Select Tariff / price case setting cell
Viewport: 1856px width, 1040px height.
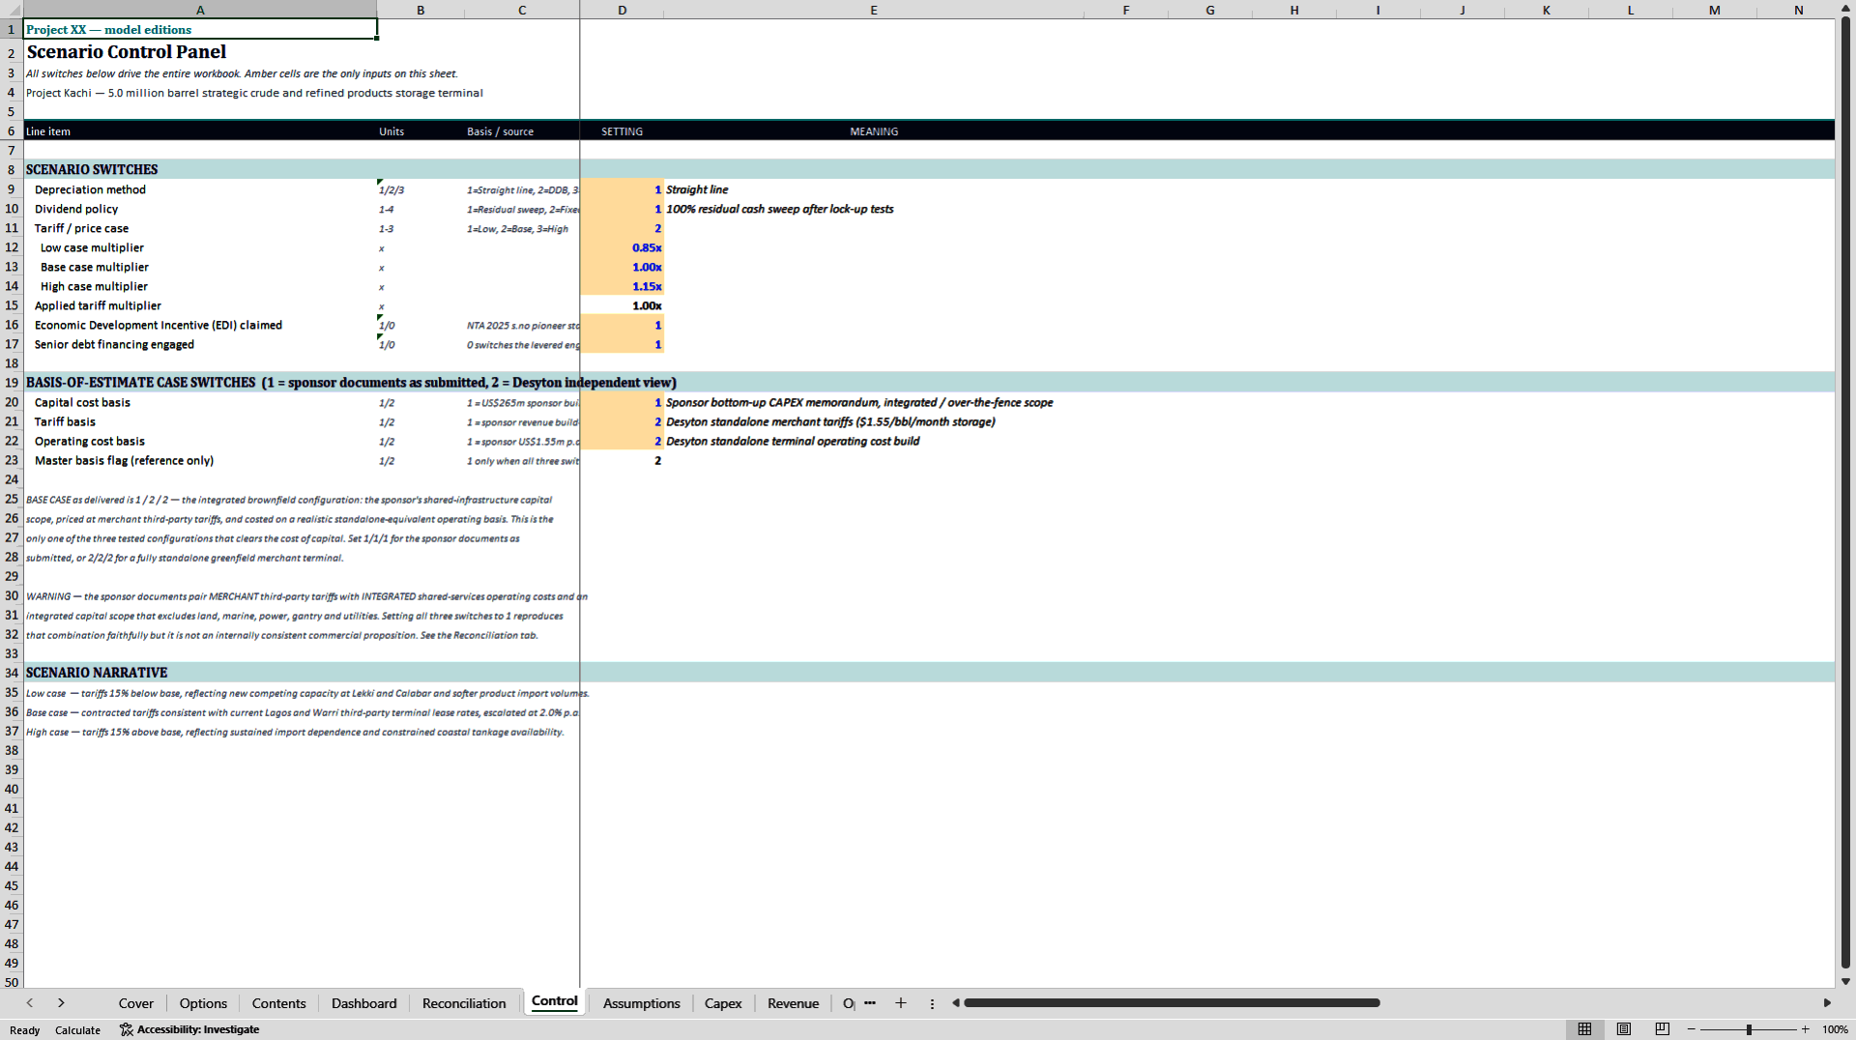(622, 228)
